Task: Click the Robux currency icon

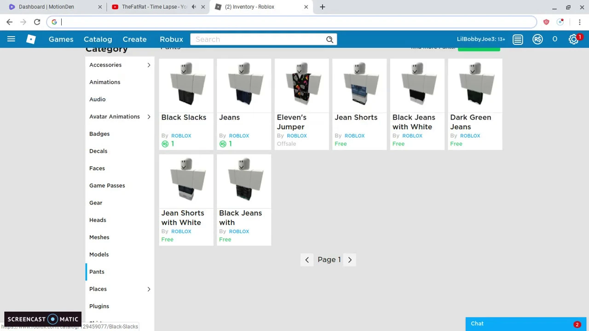Action: (x=537, y=40)
